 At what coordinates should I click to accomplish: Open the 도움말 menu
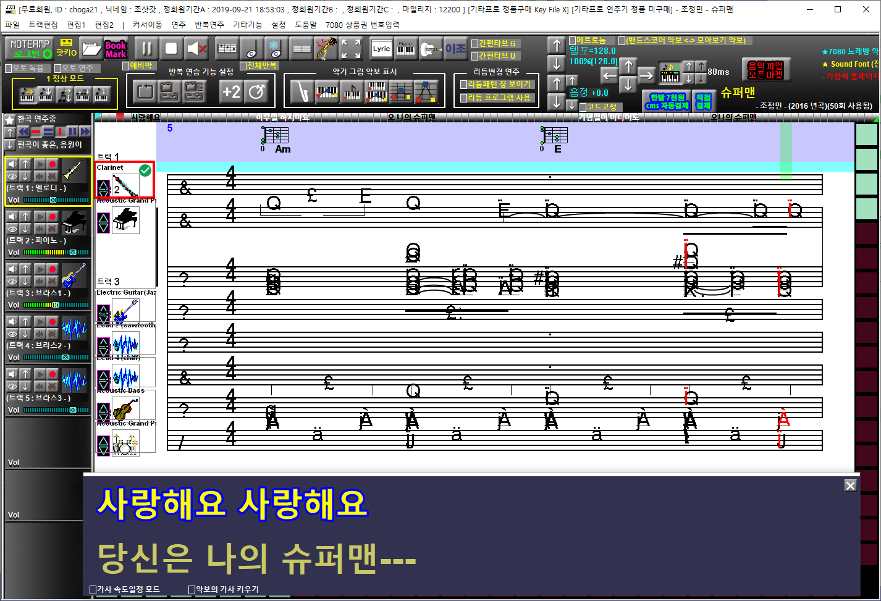306,25
